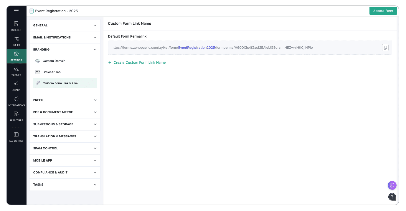The width and height of the screenshot is (406, 211).
Task: Click the plus icon for custom link
Action: (110, 63)
